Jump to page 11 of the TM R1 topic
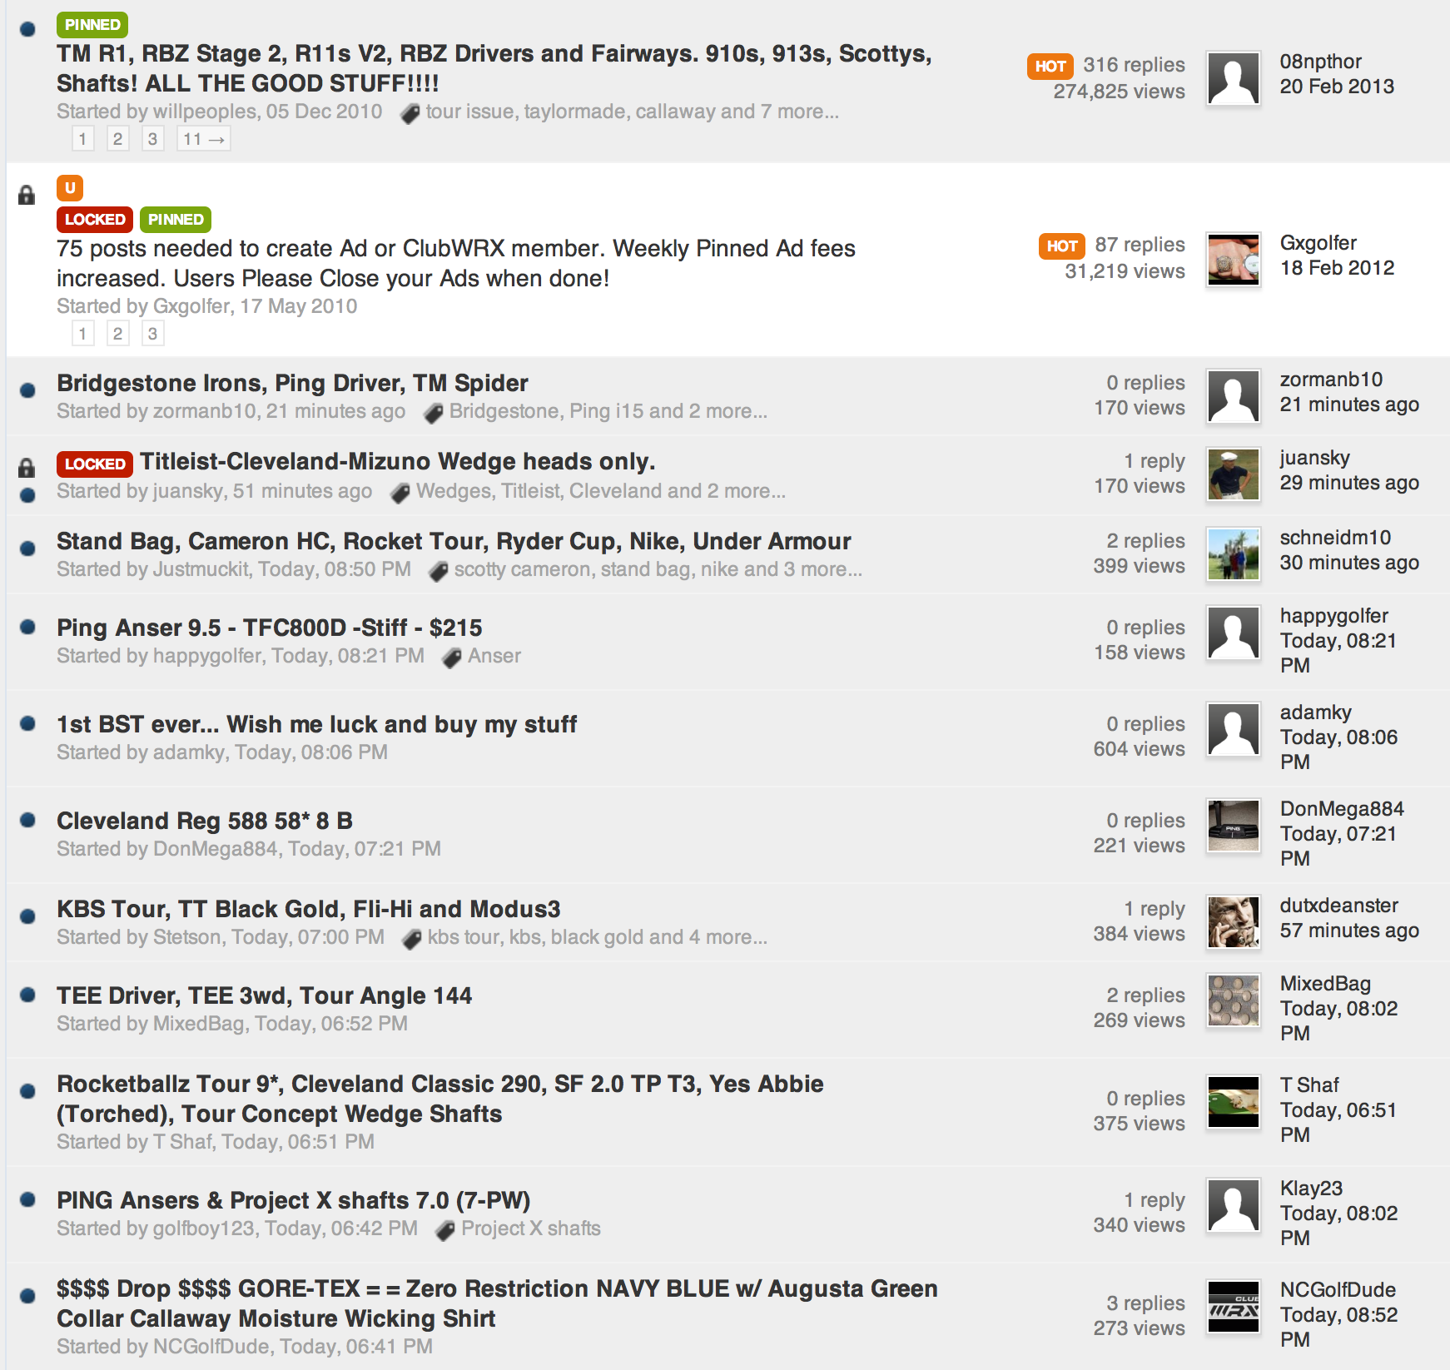Viewport: 1450px width, 1370px height. coord(204,139)
